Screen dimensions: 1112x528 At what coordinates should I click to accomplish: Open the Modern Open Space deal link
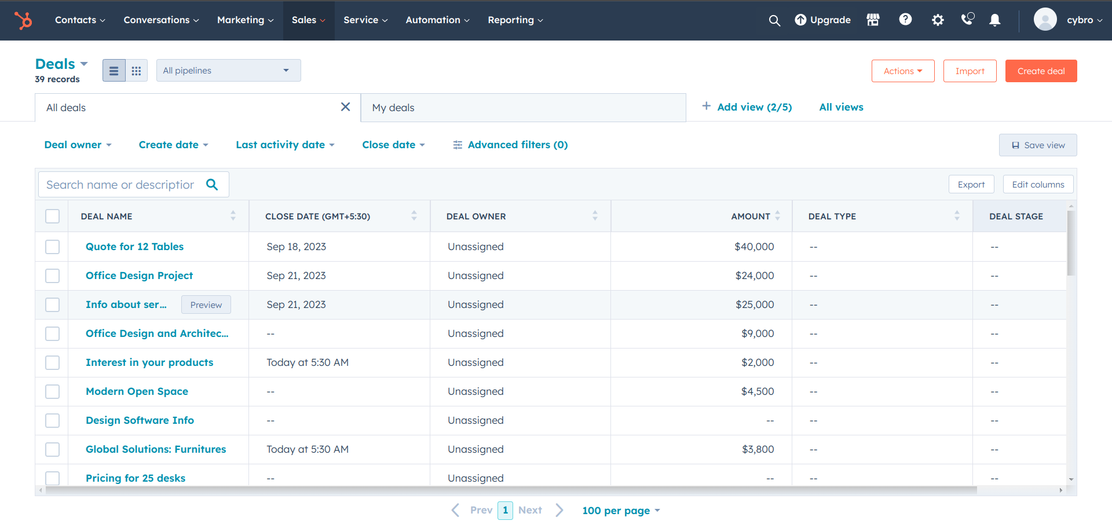[137, 391]
